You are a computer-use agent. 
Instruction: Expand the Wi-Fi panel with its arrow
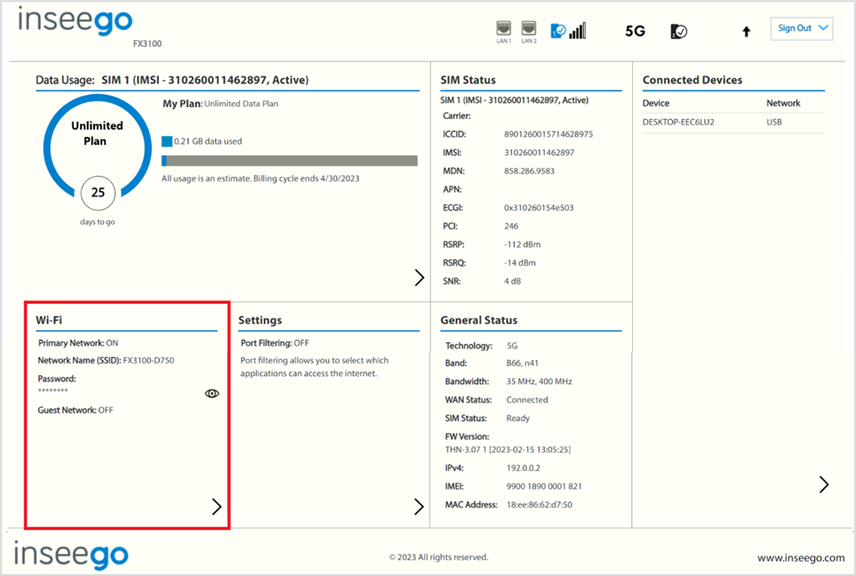coord(217,507)
